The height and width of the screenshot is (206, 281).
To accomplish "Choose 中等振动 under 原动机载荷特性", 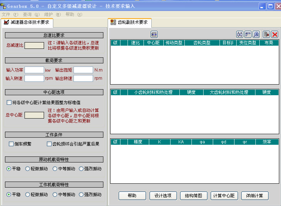I will 55,169.
